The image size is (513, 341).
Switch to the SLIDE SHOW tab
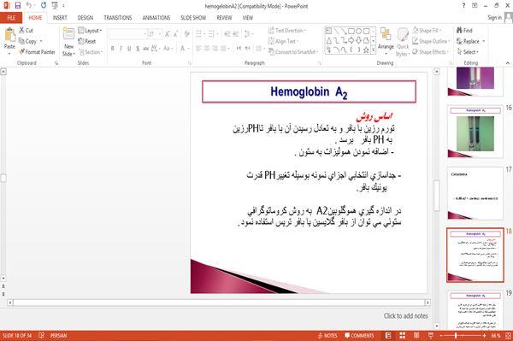point(193,18)
